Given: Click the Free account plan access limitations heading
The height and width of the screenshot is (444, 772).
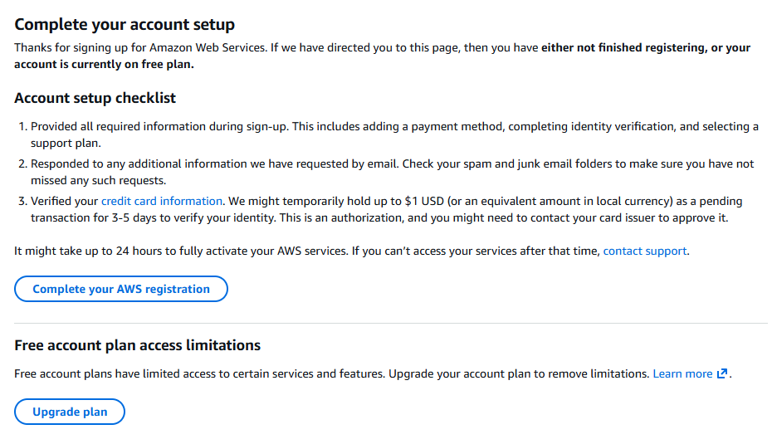Looking at the screenshot, I should coord(137,345).
